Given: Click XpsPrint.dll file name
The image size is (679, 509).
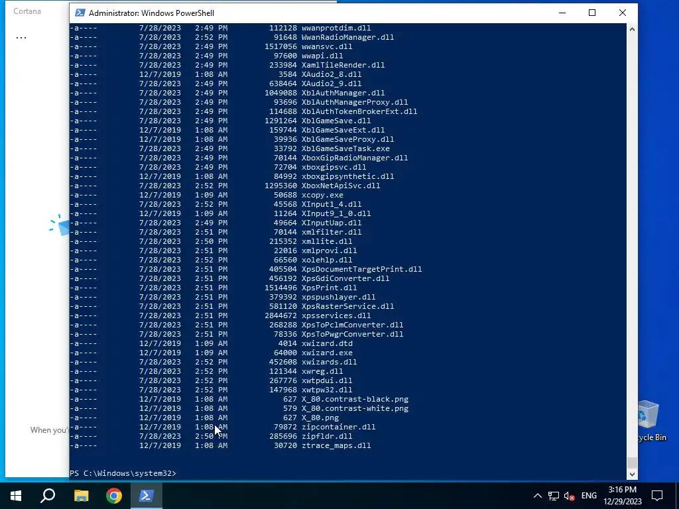Looking at the screenshot, I should point(329,288).
